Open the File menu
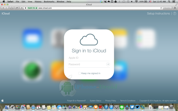The image size is (178, 111). 18,1
